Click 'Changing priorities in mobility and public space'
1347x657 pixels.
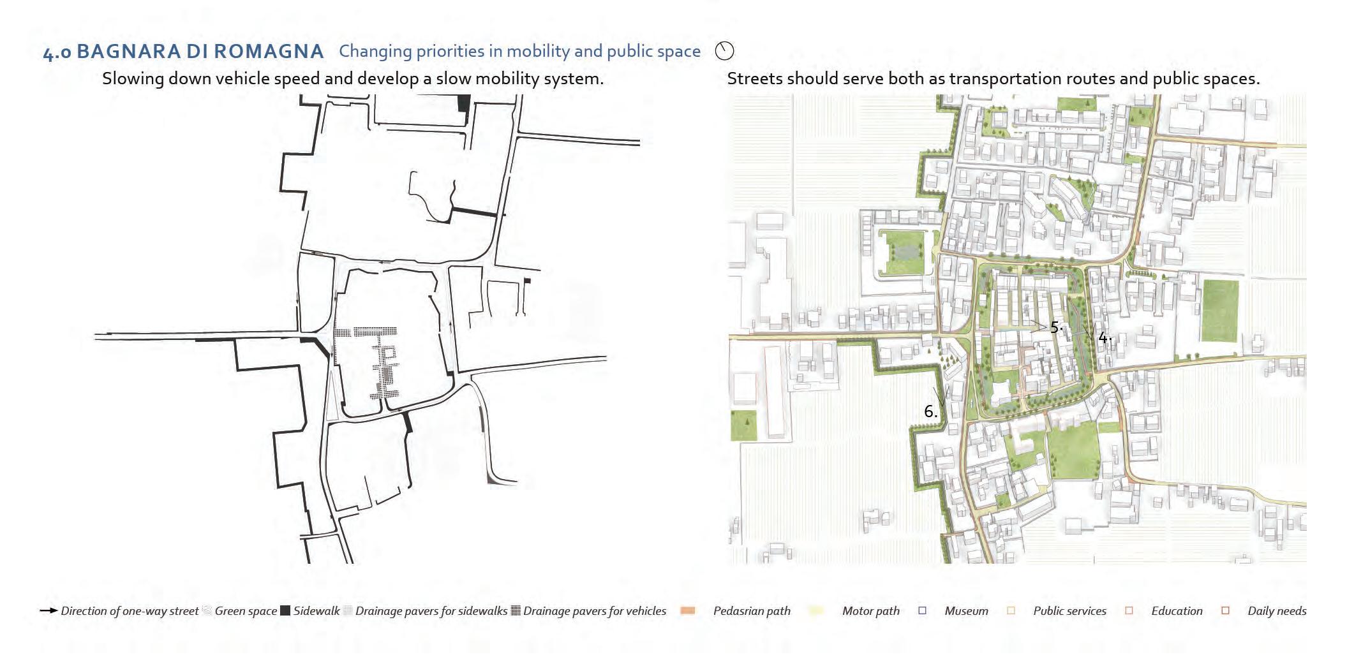(x=519, y=51)
